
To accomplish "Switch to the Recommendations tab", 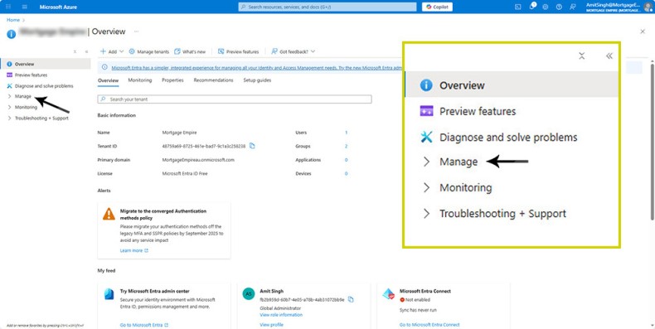I will pyautogui.click(x=213, y=80).
